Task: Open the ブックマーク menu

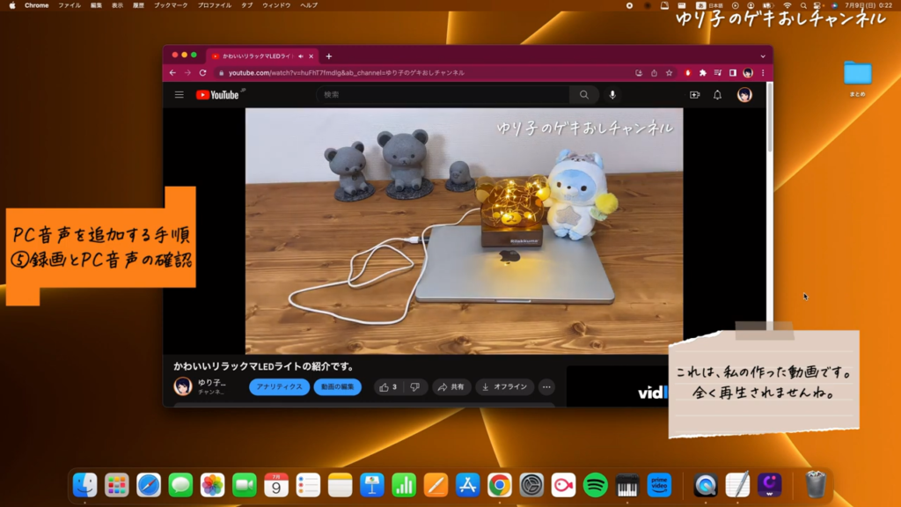Action: [171, 5]
